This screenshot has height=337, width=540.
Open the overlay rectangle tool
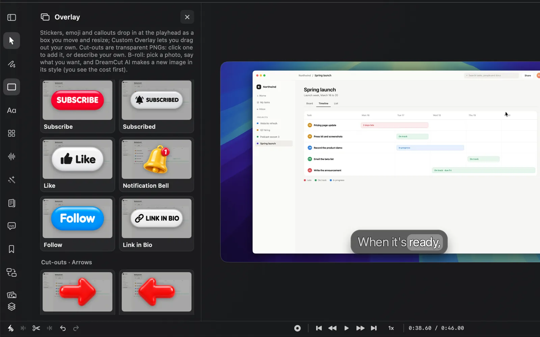click(11, 87)
